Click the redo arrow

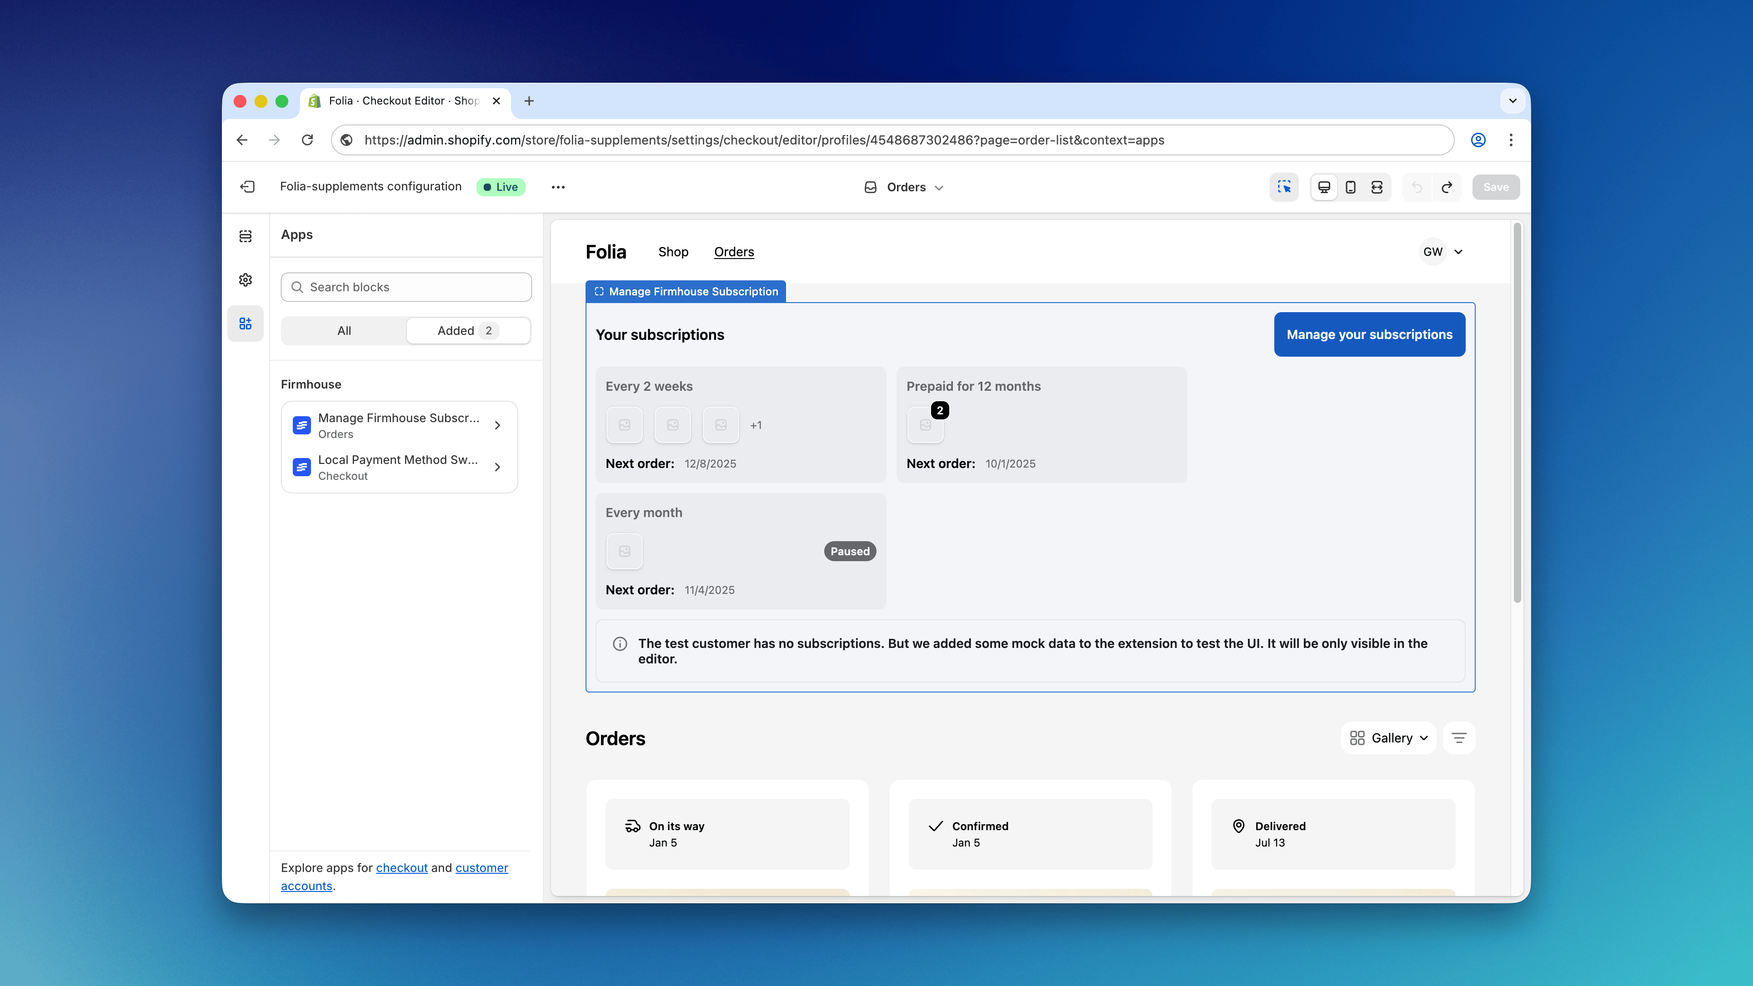1446,187
